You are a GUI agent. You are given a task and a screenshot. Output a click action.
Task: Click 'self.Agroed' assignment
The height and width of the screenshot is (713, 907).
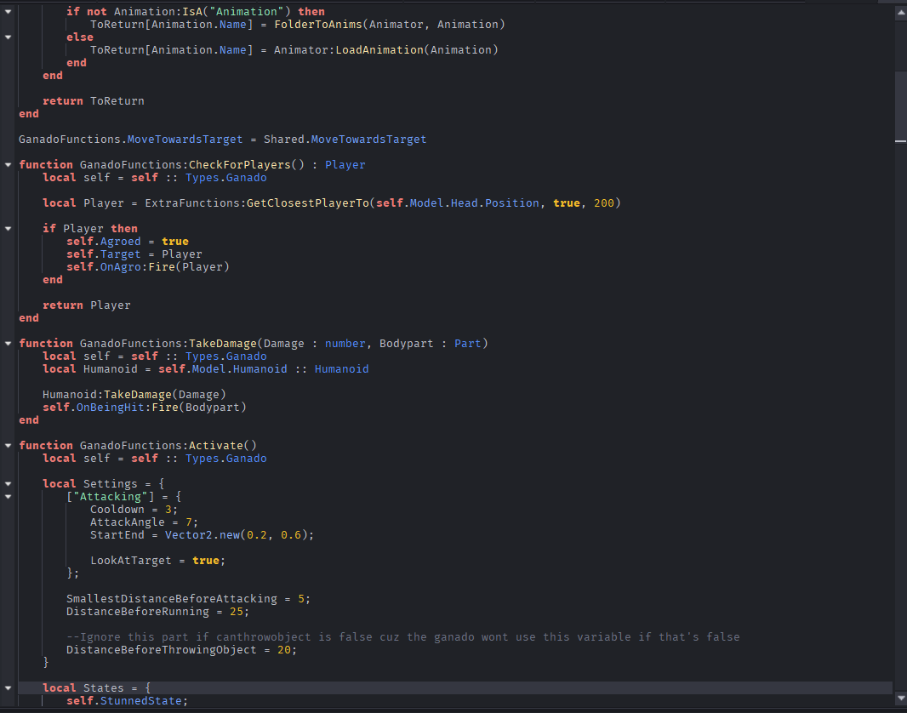[104, 241]
